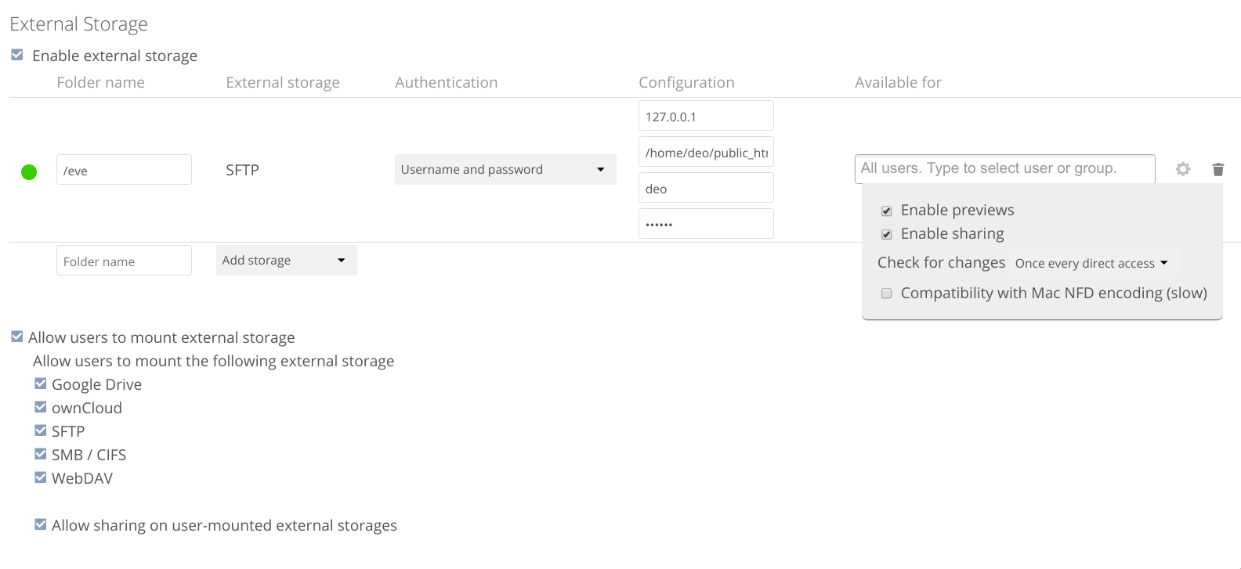Uncheck the SMB / CIFS backend

point(41,455)
